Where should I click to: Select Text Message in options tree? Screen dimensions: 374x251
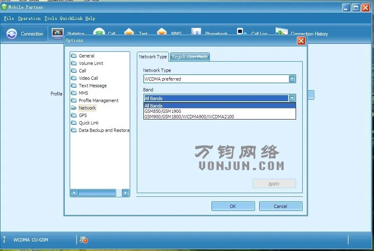(x=93, y=86)
